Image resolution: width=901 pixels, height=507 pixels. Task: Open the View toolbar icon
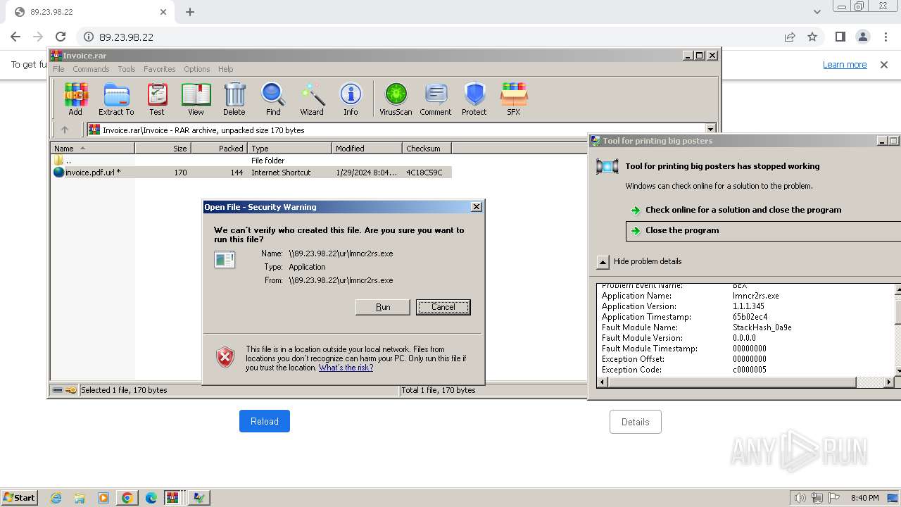coord(196,99)
